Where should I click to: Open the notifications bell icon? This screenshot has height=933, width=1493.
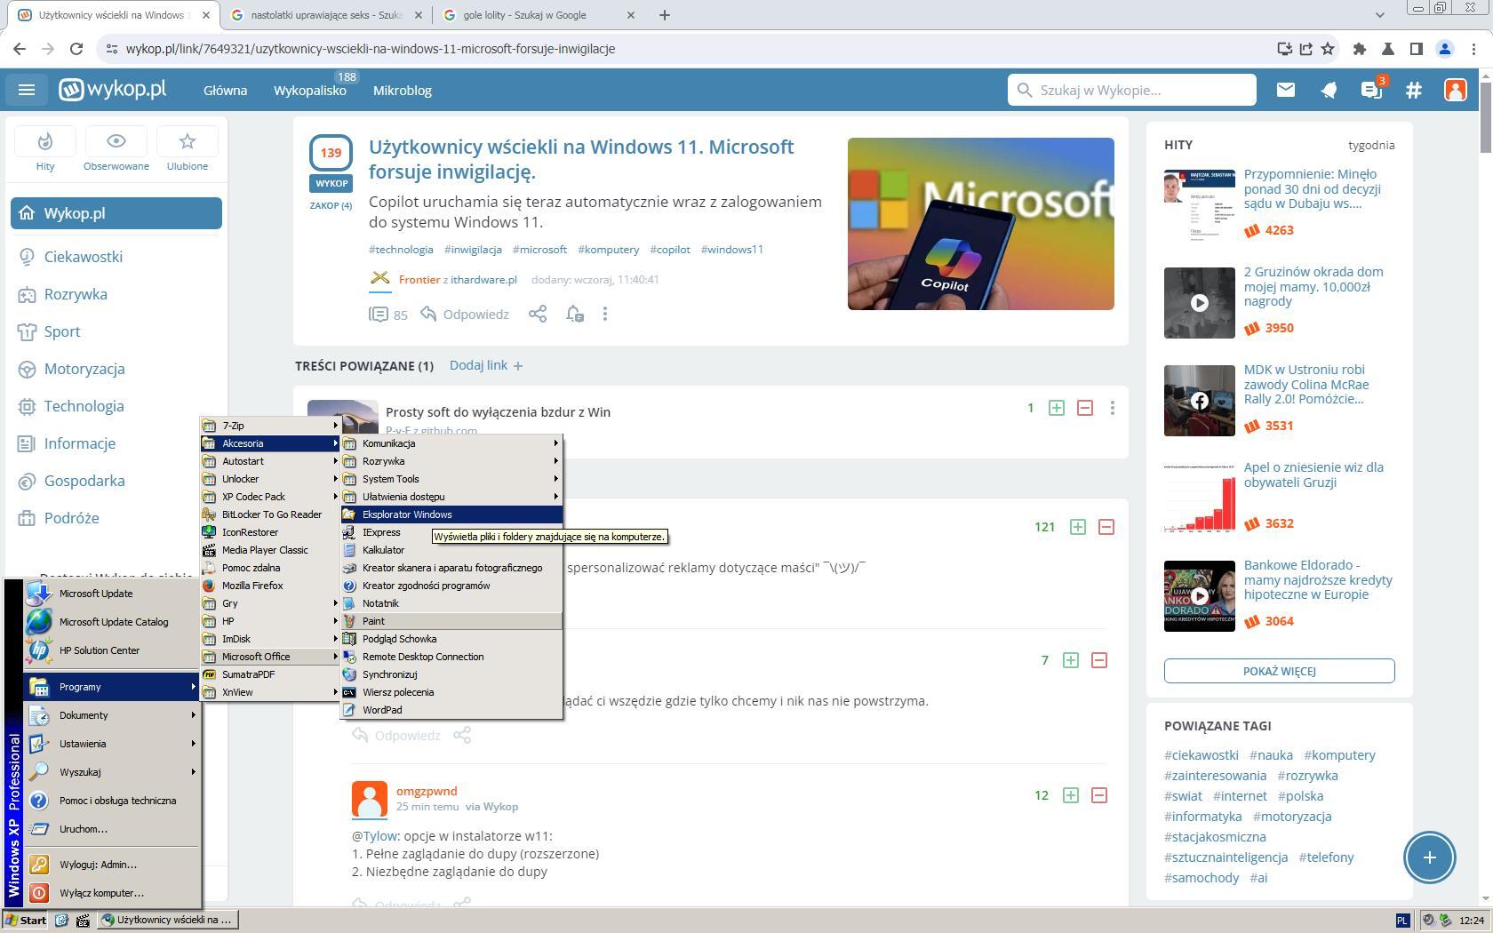(x=1329, y=90)
